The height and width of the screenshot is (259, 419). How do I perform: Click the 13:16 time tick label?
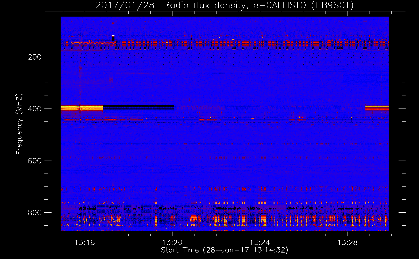[85, 242]
